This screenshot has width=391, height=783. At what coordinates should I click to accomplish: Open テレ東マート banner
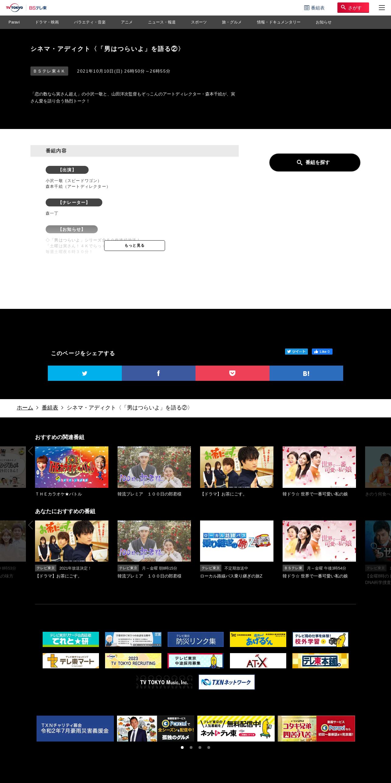pos(71,661)
